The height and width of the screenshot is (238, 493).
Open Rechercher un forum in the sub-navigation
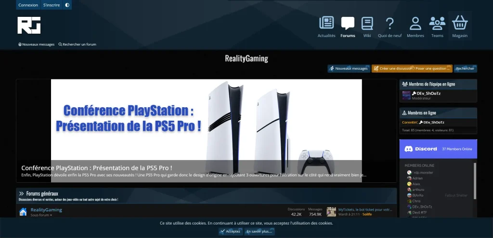(x=78, y=45)
